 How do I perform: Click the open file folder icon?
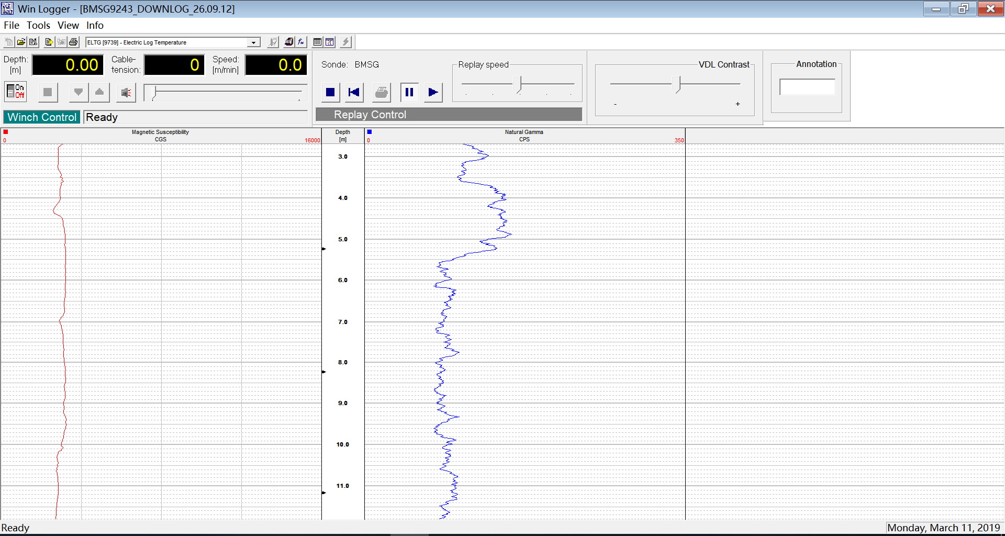point(21,42)
